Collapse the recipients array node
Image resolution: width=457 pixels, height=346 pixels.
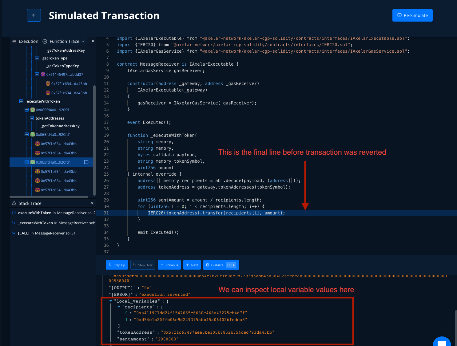[119, 307]
